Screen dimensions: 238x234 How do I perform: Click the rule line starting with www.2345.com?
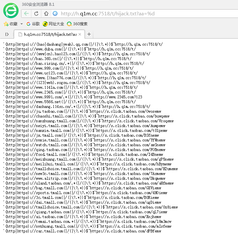69,92
